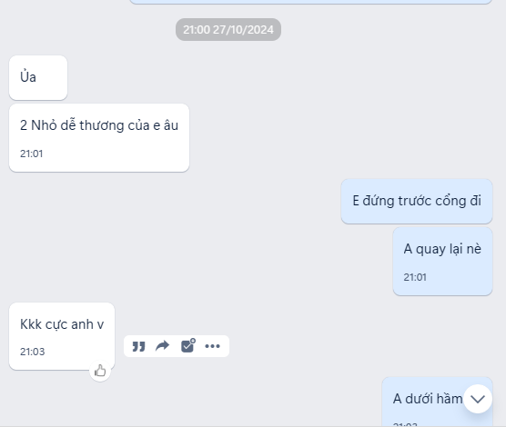Open more options three-dots menu
This screenshot has width=506, height=427.
click(212, 346)
